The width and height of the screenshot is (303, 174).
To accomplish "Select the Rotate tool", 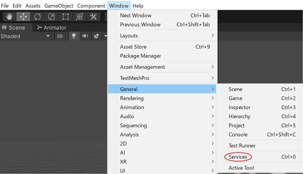I will pyautogui.click(x=37, y=17).
